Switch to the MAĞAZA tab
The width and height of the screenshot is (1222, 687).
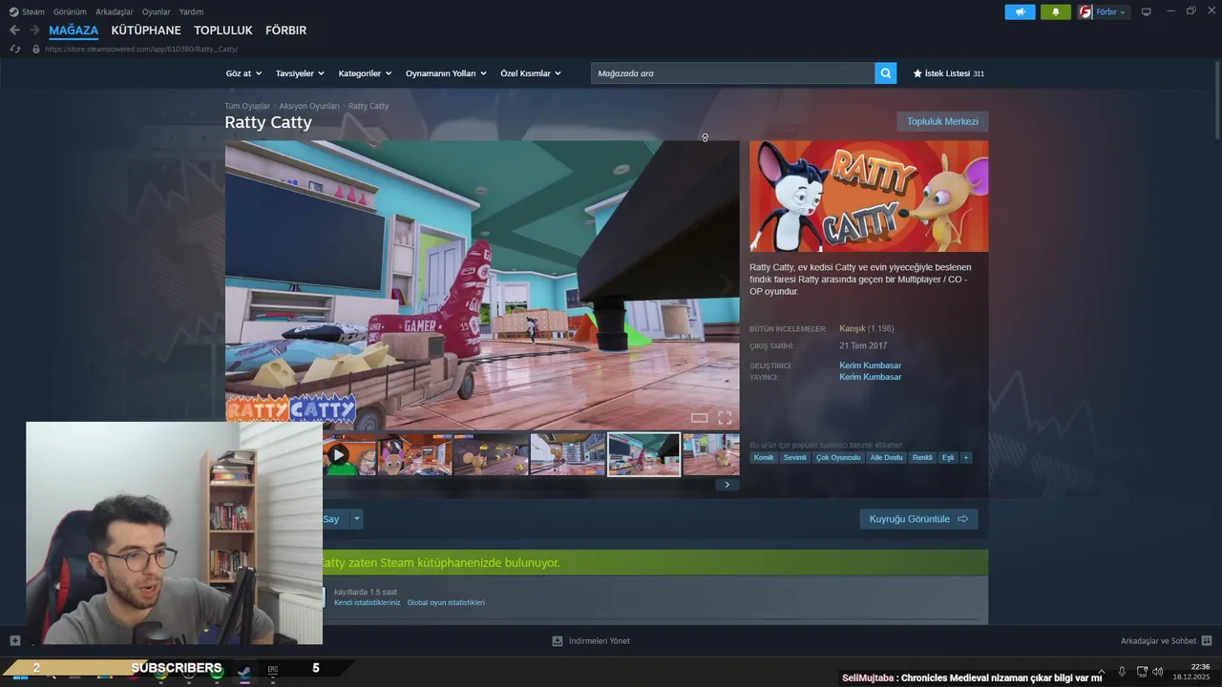(x=74, y=31)
